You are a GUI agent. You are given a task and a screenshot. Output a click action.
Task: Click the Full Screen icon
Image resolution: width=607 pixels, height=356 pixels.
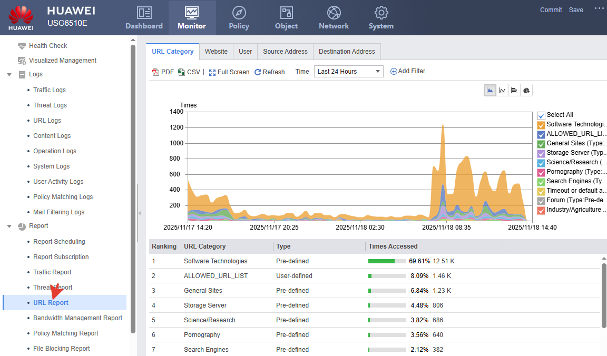click(x=212, y=72)
